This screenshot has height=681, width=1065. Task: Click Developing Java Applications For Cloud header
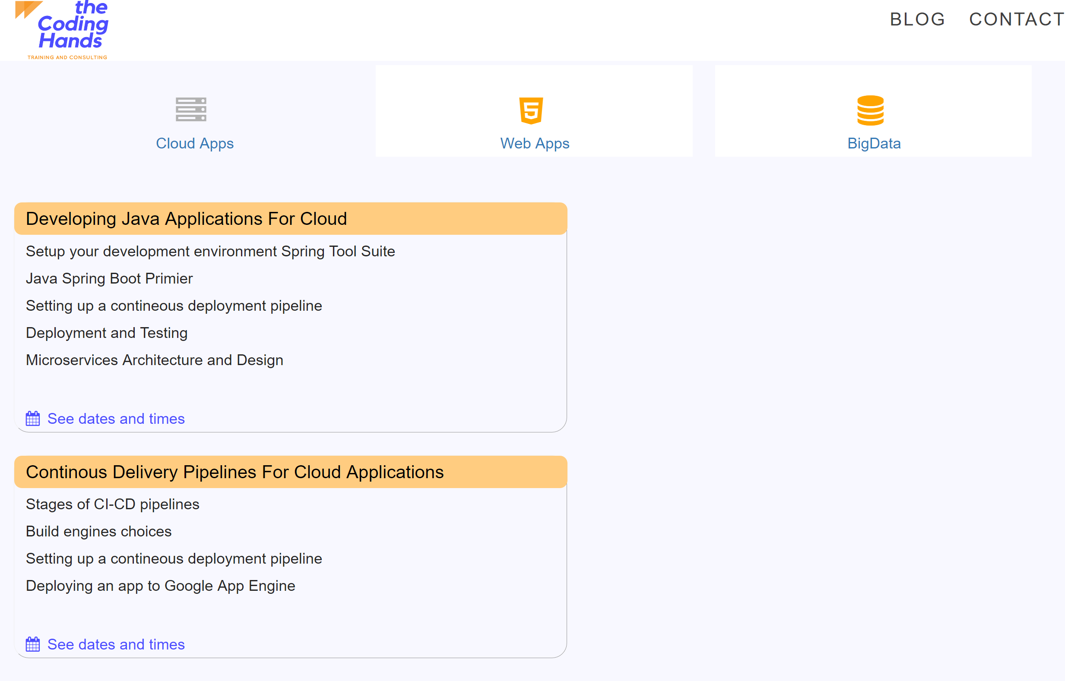(x=186, y=219)
